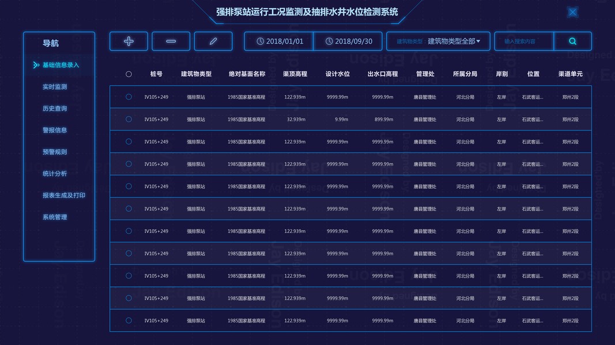Open 实时监测 in the navigation

tap(55, 87)
